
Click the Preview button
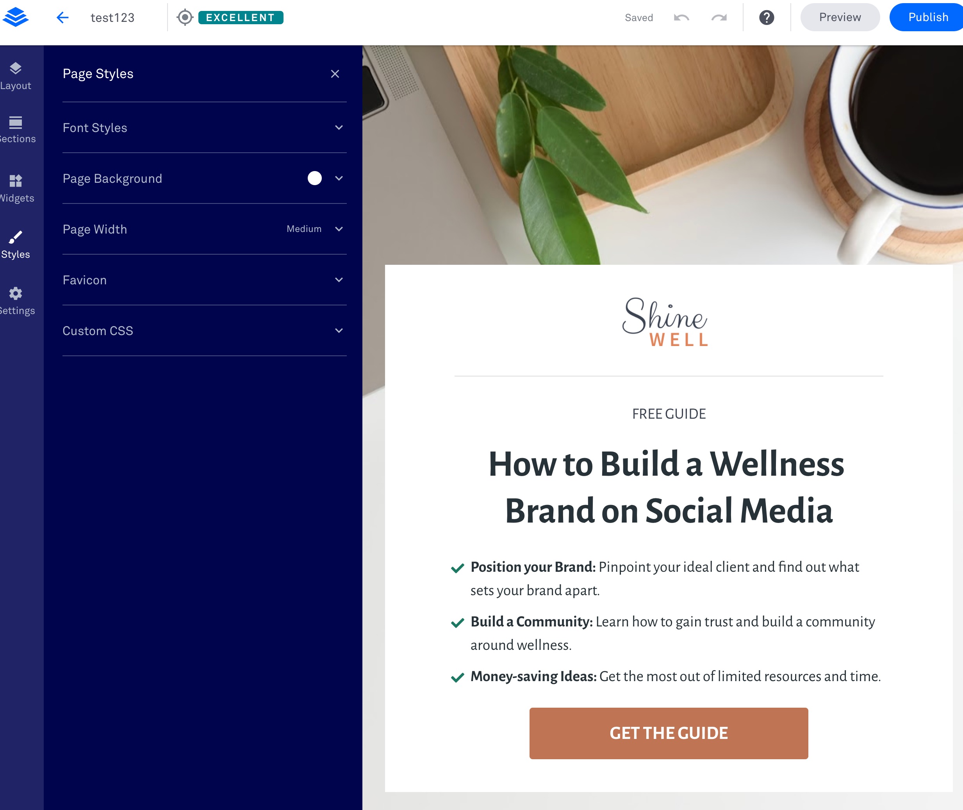[x=839, y=17]
